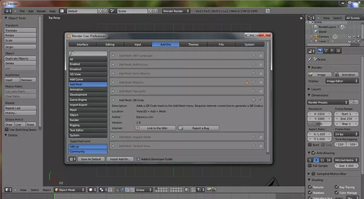
Task: Click the Addons Developer Guide info icon
Action: pos(138,159)
